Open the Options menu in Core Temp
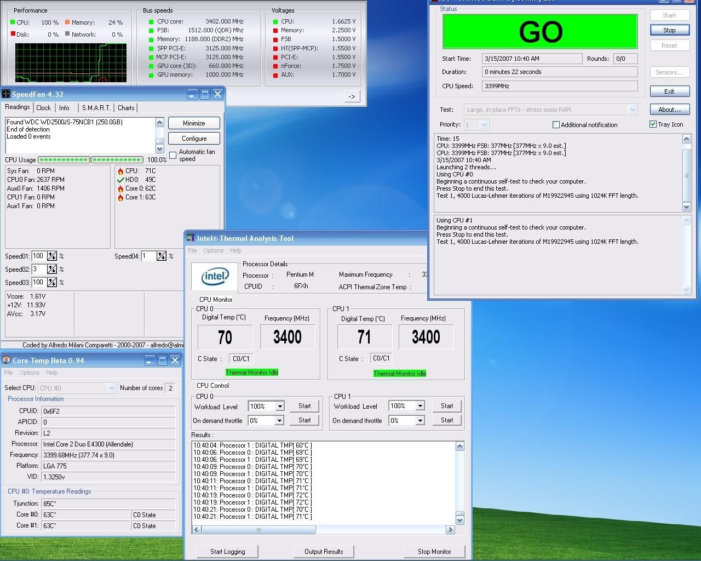Image resolution: width=701 pixels, height=561 pixels. 30,373
